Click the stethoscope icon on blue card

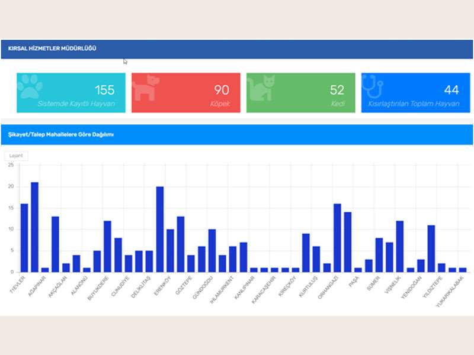(373, 86)
